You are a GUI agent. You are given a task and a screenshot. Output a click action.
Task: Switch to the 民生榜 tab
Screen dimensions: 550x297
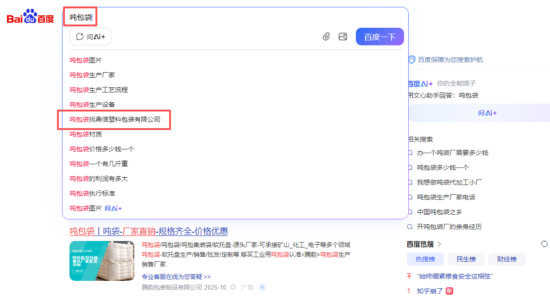click(466, 259)
